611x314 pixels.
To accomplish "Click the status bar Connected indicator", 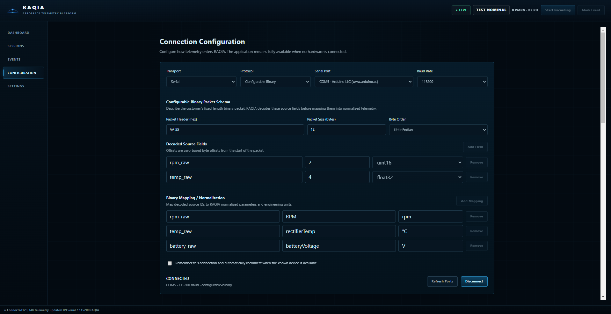I will click(x=13, y=310).
